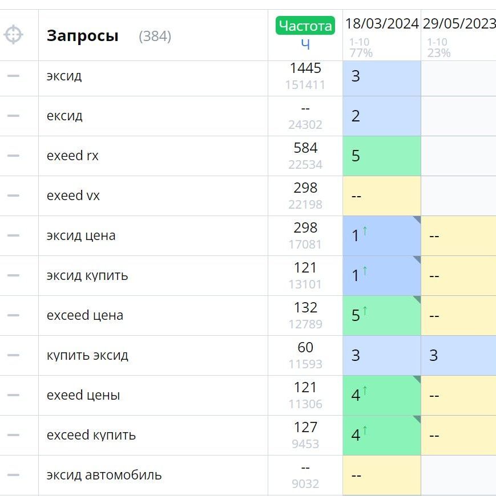Image resolution: width=496 pixels, height=496 pixels.
Task: Select the query exeed цены
Action: (x=83, y=395)
